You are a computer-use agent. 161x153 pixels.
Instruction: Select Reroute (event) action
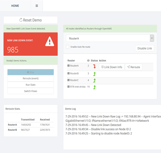[31, 78]
